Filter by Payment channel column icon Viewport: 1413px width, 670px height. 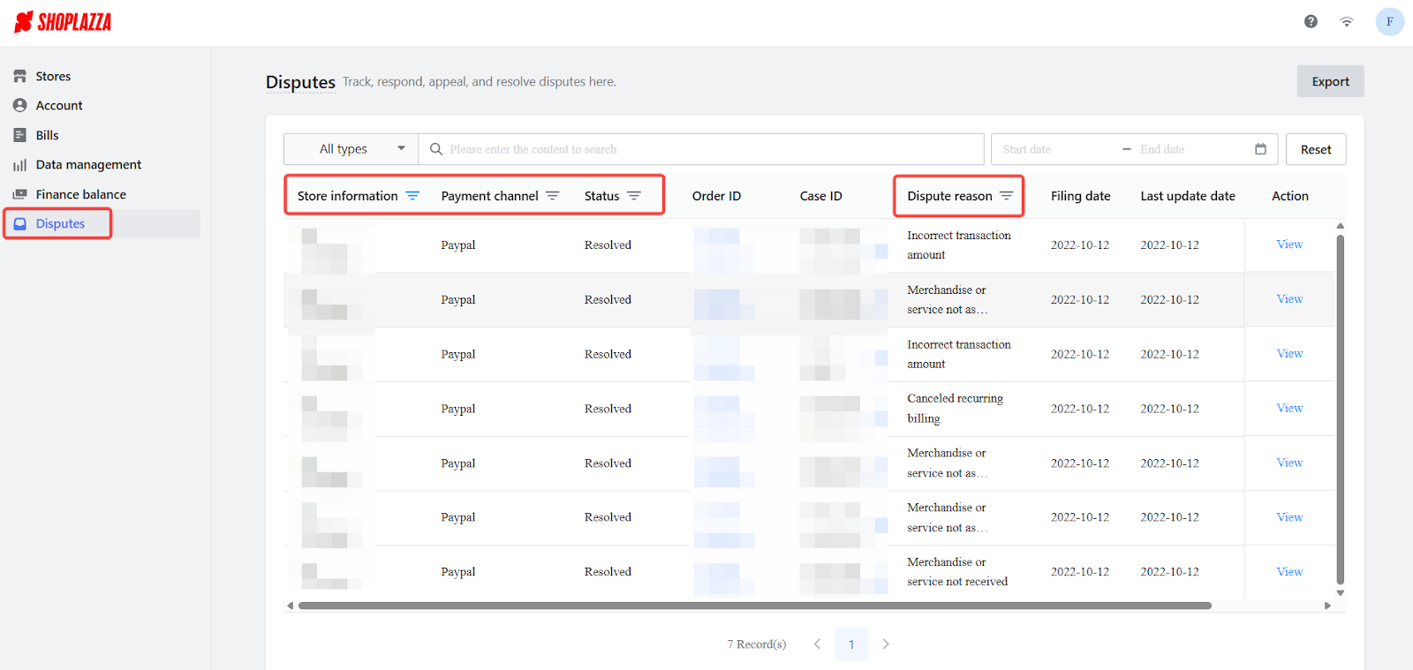[x=553, y=196]
